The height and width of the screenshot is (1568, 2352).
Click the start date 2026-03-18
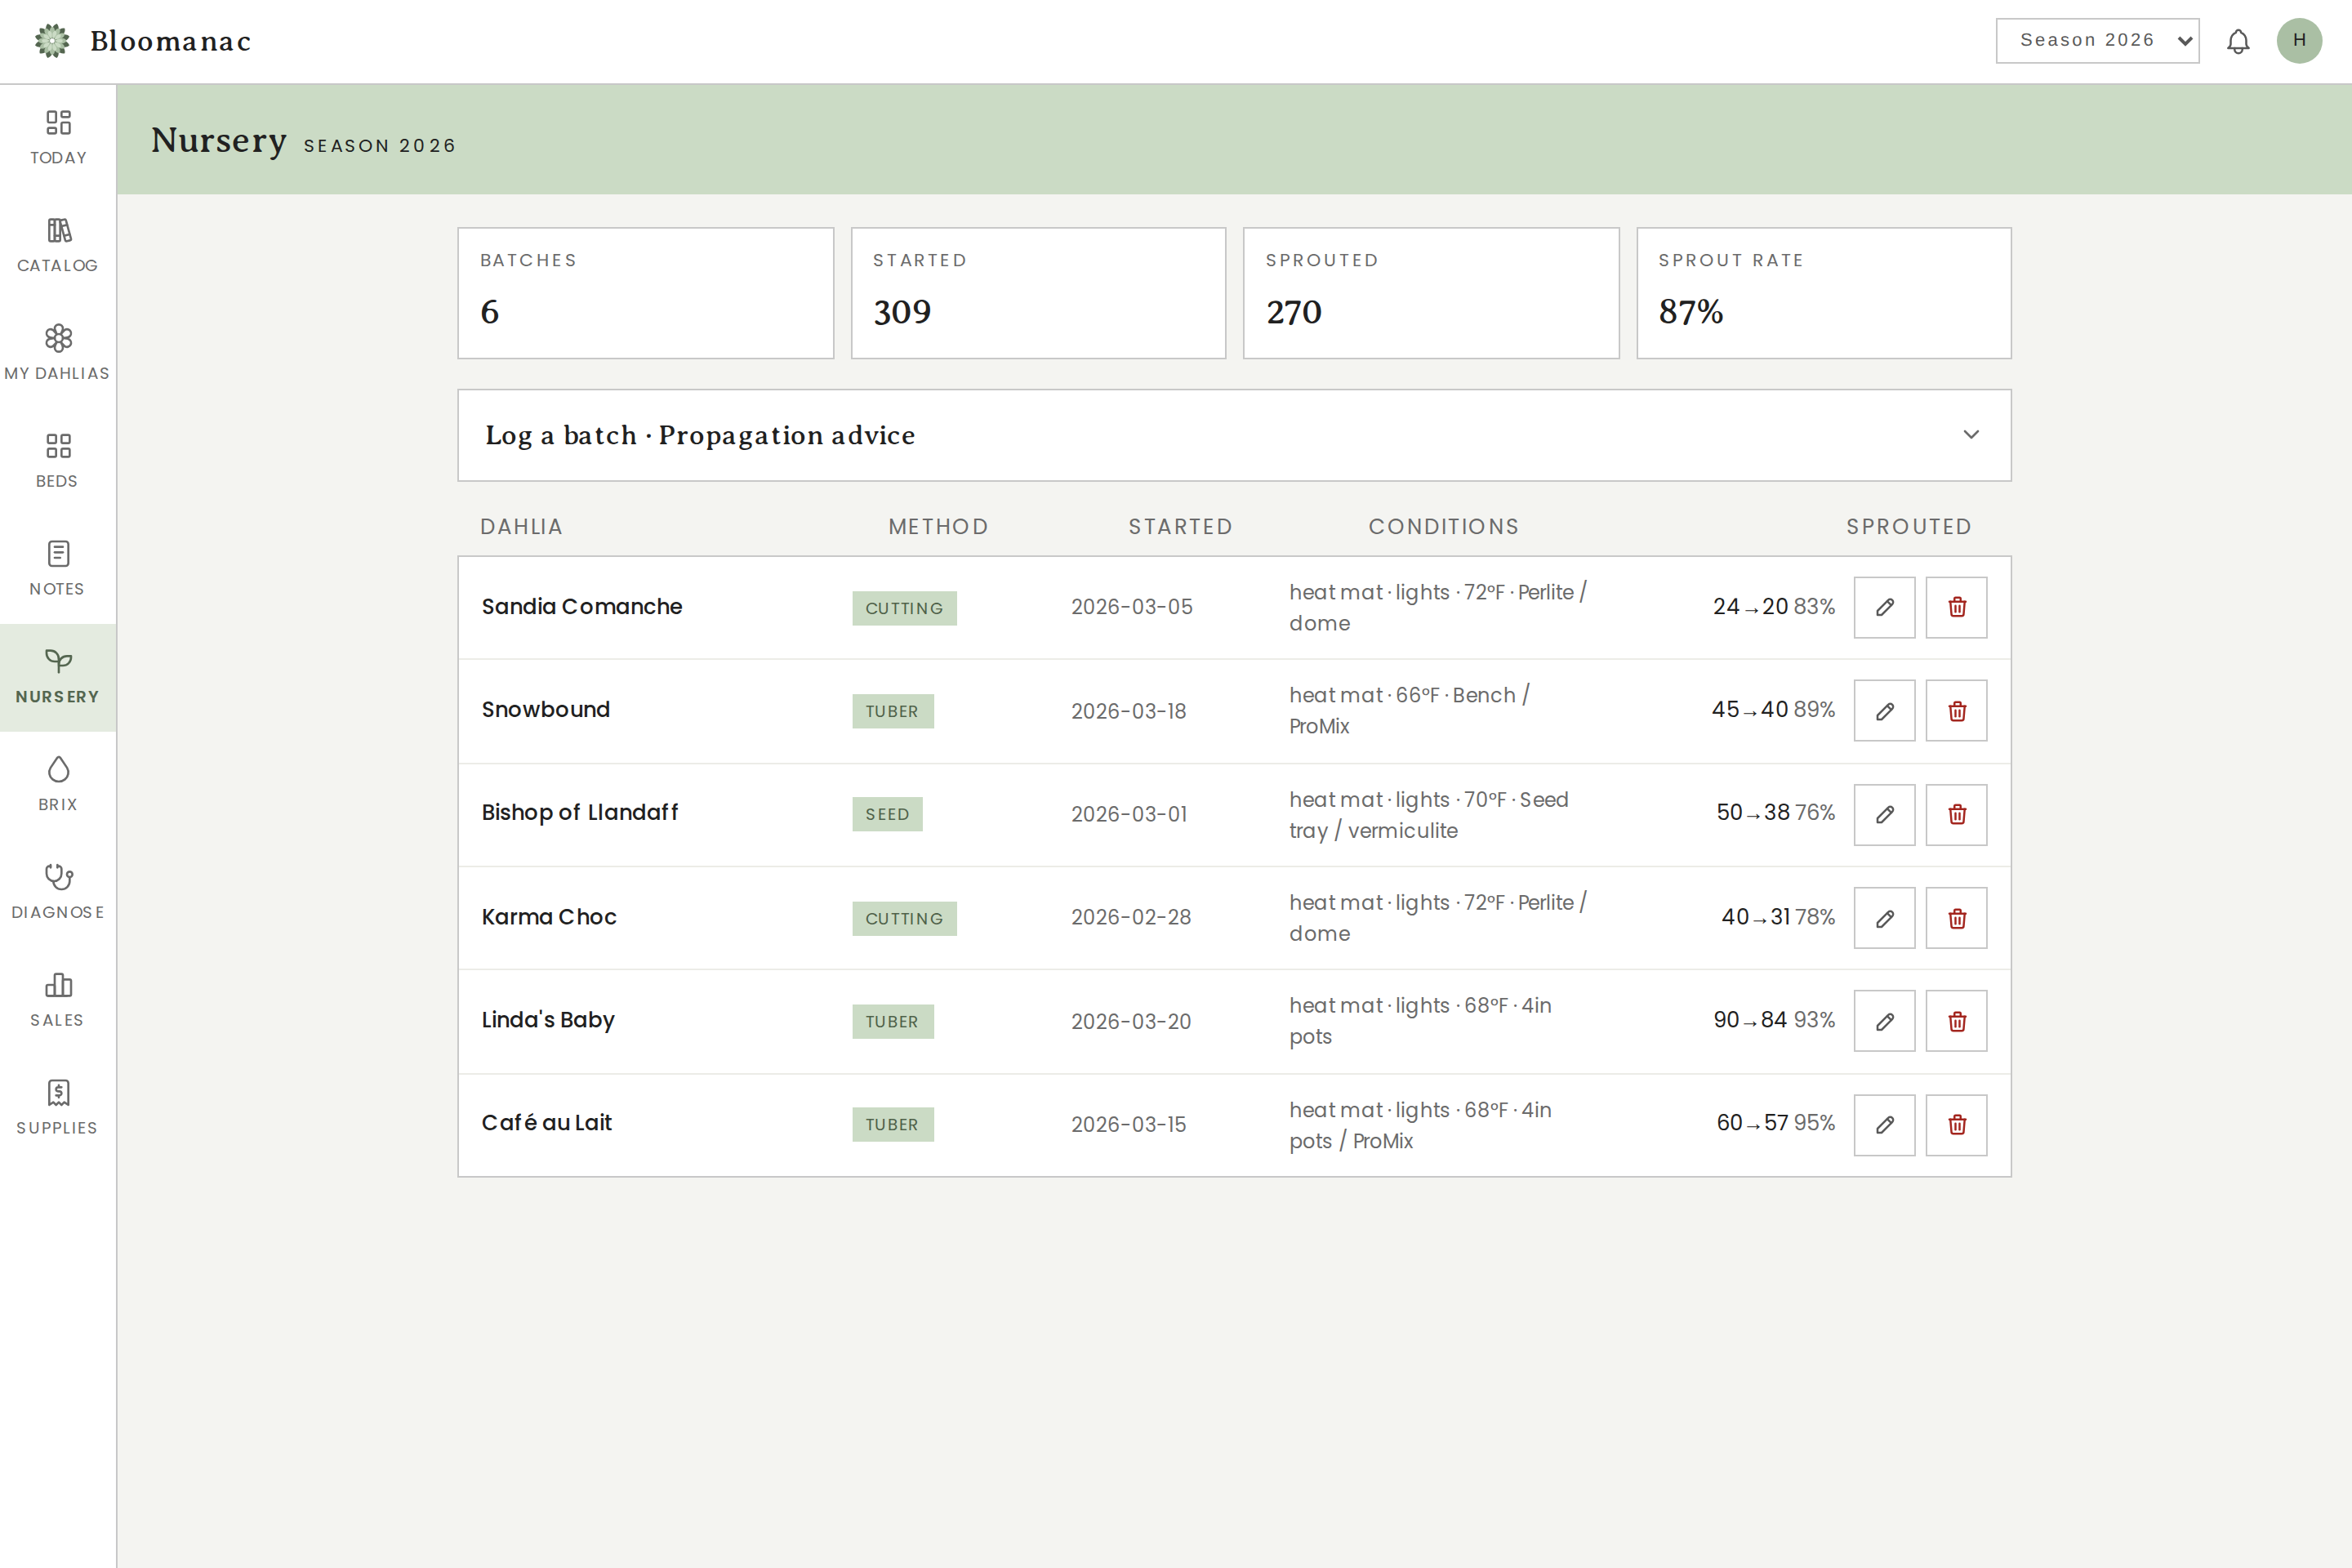click(1129, 711)
